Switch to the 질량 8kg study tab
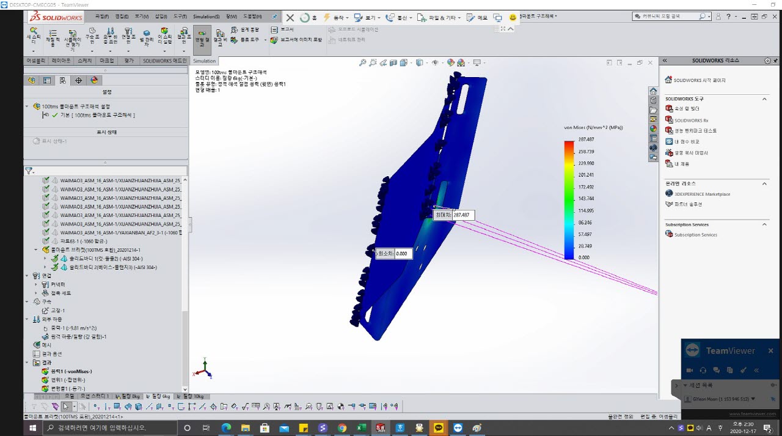The height and width of the screenshot is (436, 782). click(x=128, y=396)
